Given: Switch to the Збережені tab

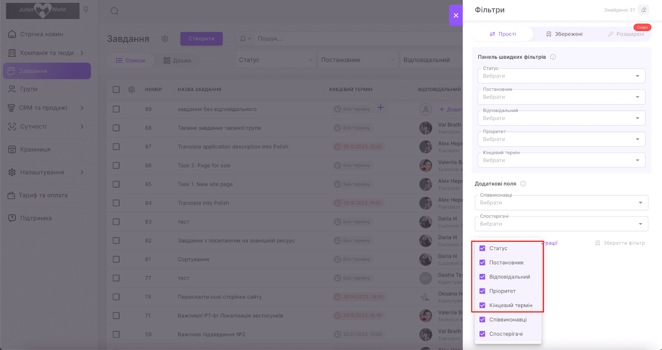Looking at the screenshot, I should click(564, 34).
